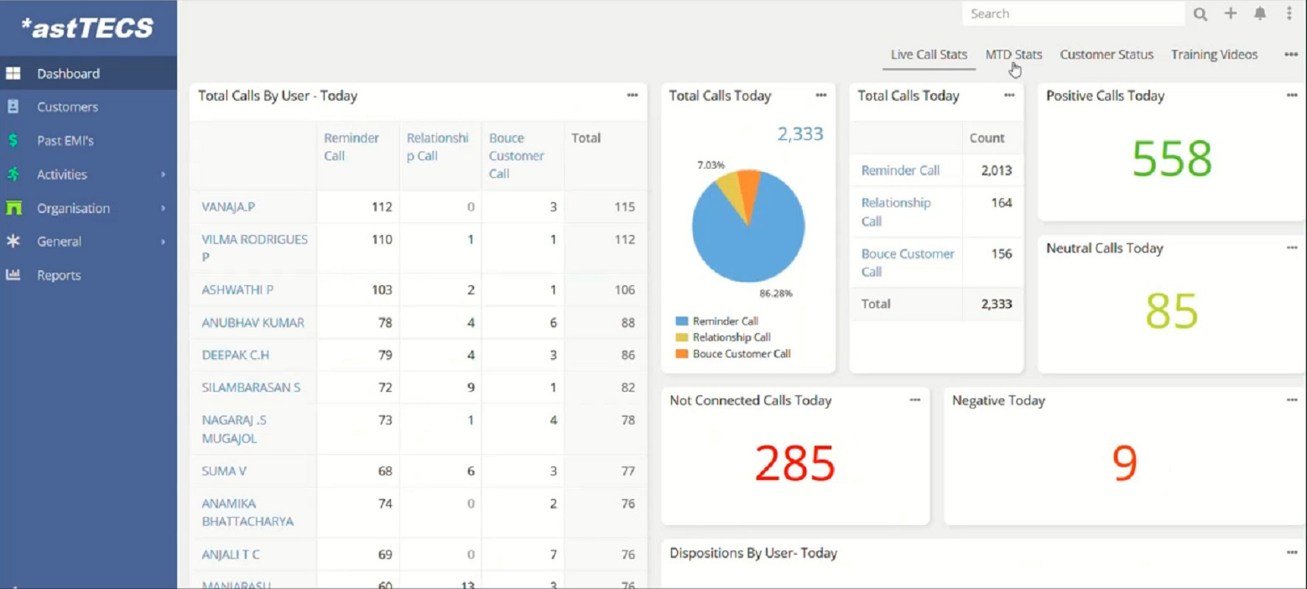This screenshot has width=1307, height=589.
Task: Click the Search input field
Action: [x=1074, y=14]
